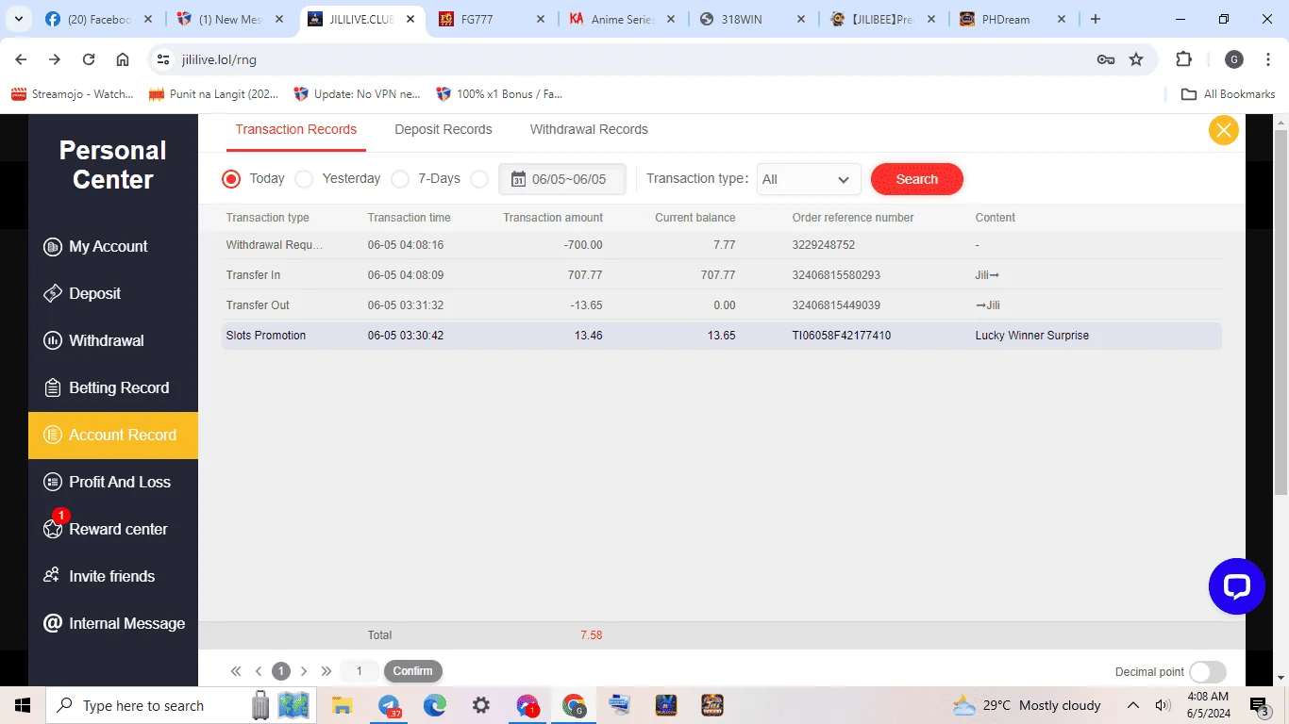Select page 1 in pagination
This screenshot has width=1289, height=724.
pyautogui.click(x=281, y=671)
